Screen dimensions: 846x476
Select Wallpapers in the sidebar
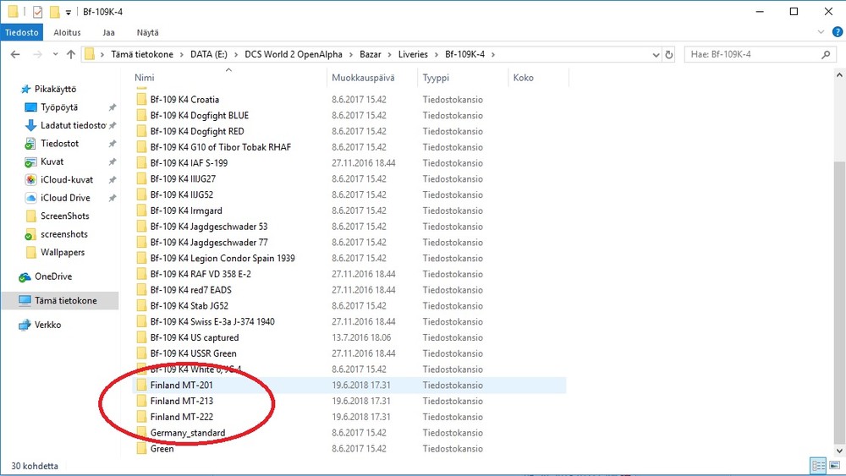(62, 252)
